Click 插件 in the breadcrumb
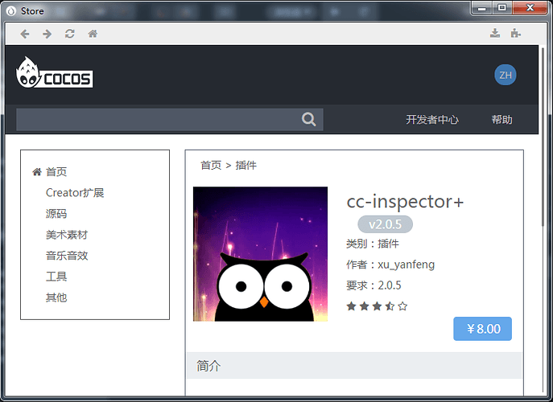553x402 pixels. [246, 165]
